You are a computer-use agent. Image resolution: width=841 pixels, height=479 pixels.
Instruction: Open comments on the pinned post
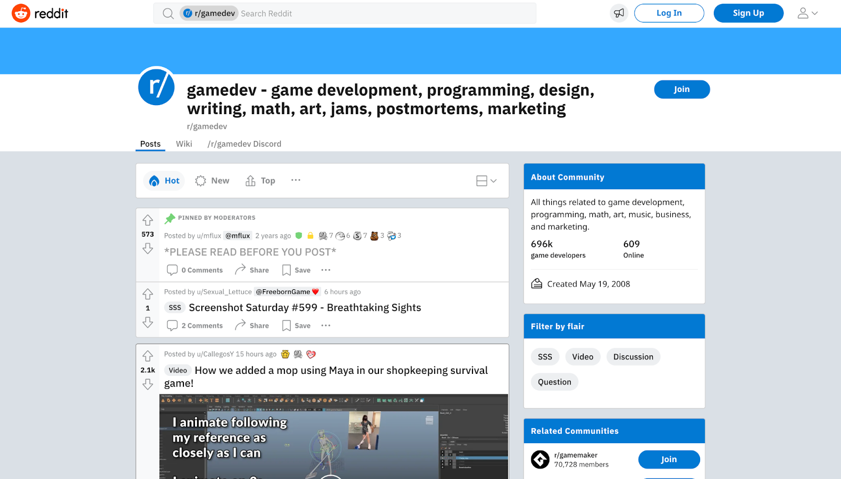194,270
